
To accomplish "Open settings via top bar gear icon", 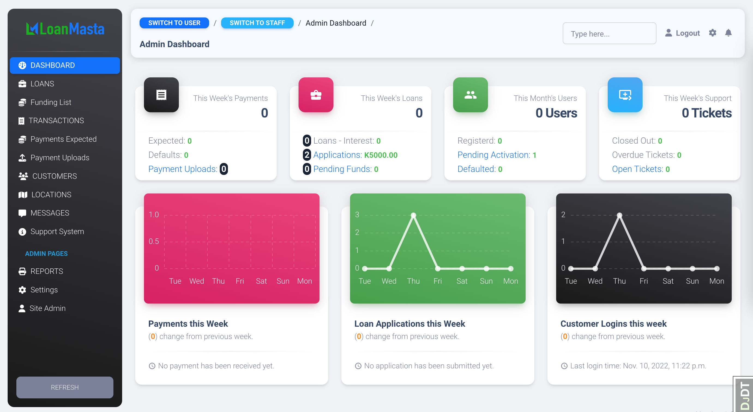I will (713, 33).
